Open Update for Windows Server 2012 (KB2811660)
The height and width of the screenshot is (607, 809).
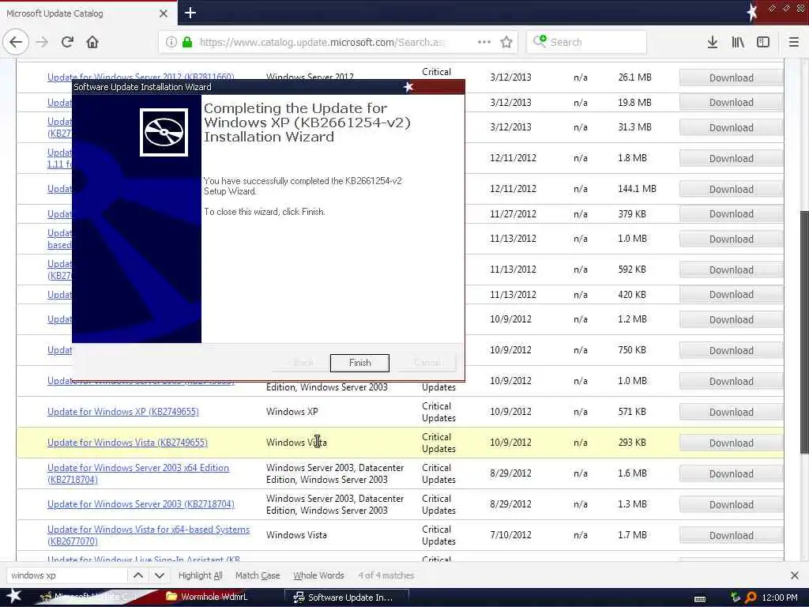click(141, 77)
